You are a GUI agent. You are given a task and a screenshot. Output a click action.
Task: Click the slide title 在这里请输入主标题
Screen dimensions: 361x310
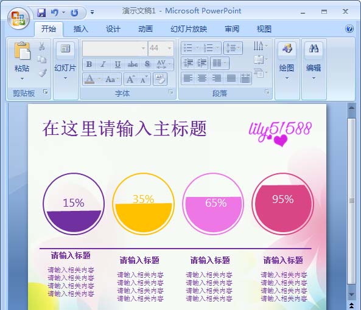pyautogui.click(x=125, y=128)
